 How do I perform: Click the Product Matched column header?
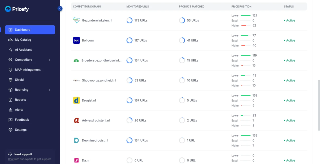point(191,6)
